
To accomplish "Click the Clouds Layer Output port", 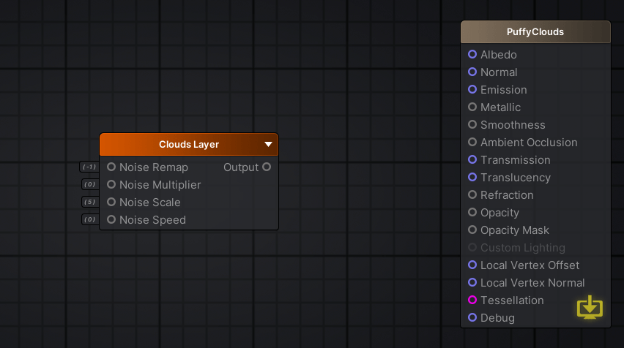I will [x=267, y=167].
